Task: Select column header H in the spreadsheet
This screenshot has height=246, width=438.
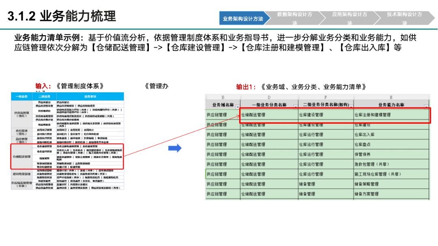Action: point(391,97)
